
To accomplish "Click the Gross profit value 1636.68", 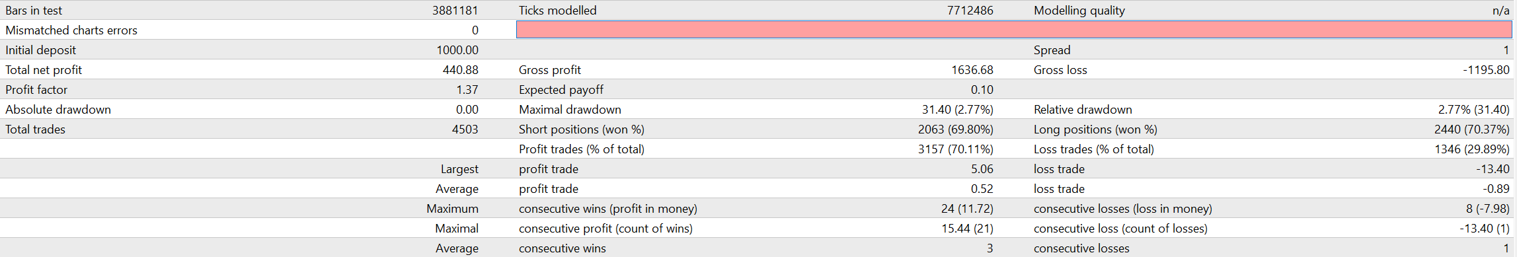I will click(x=972, y=70).
